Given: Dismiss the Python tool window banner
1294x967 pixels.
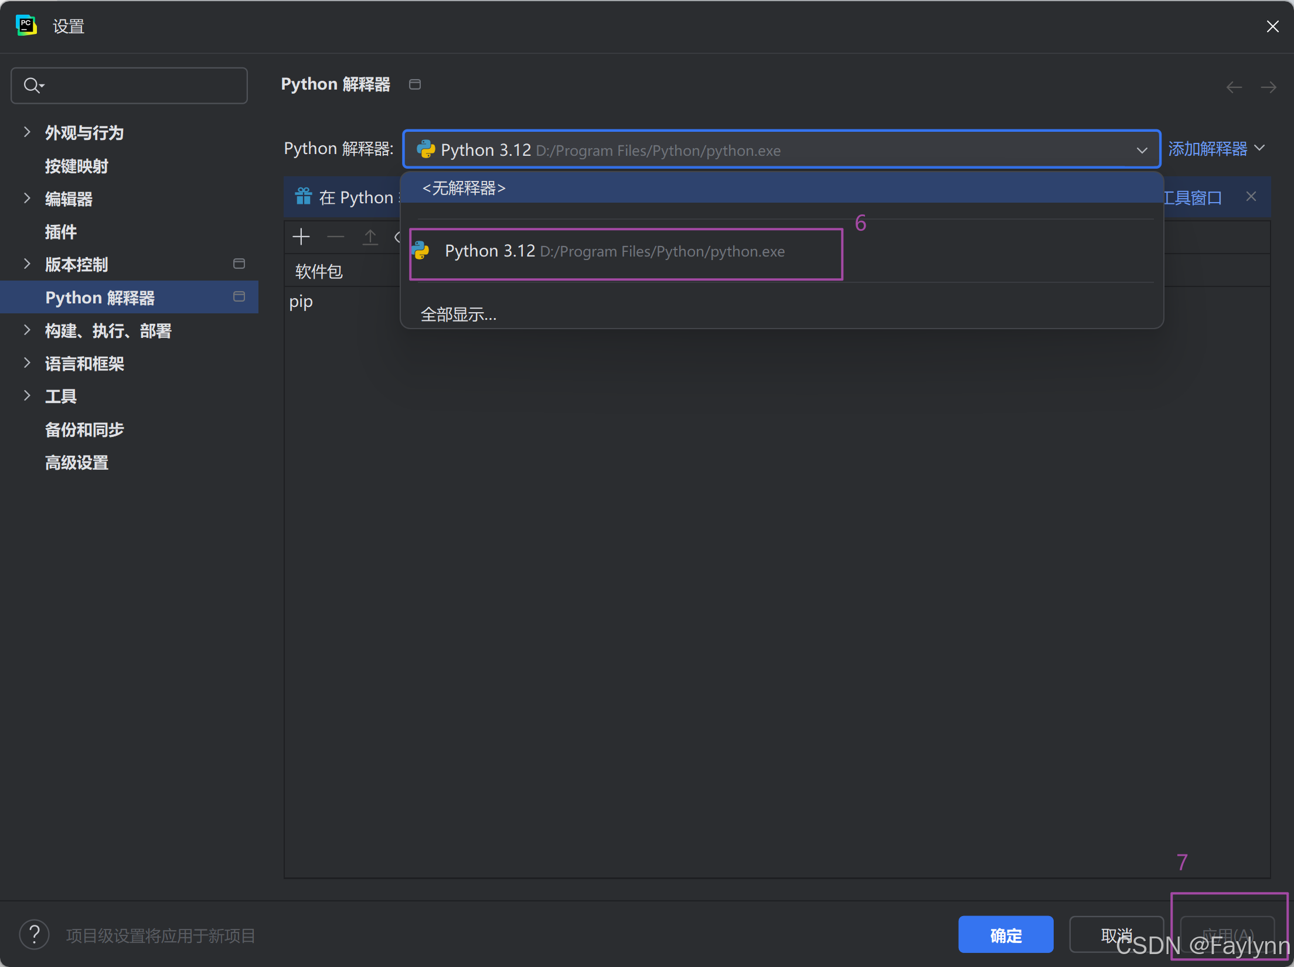Looking at the screenshot, I should point(1251,196).
